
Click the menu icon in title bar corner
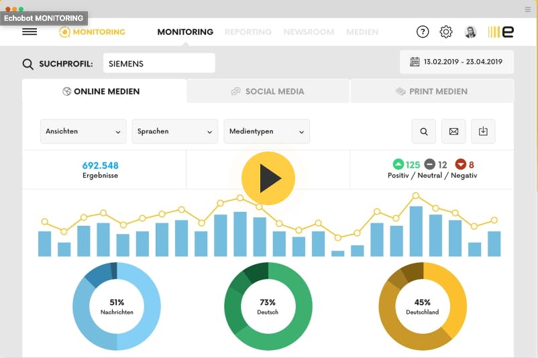[528, 9]
